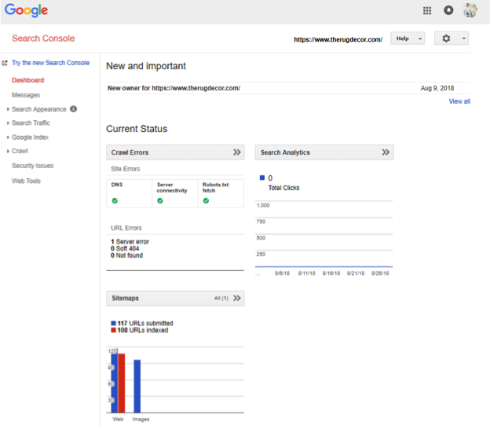Click the All (1) sitemaps label
The height and width of the screenshot is (429, 490).
(221, 299)
